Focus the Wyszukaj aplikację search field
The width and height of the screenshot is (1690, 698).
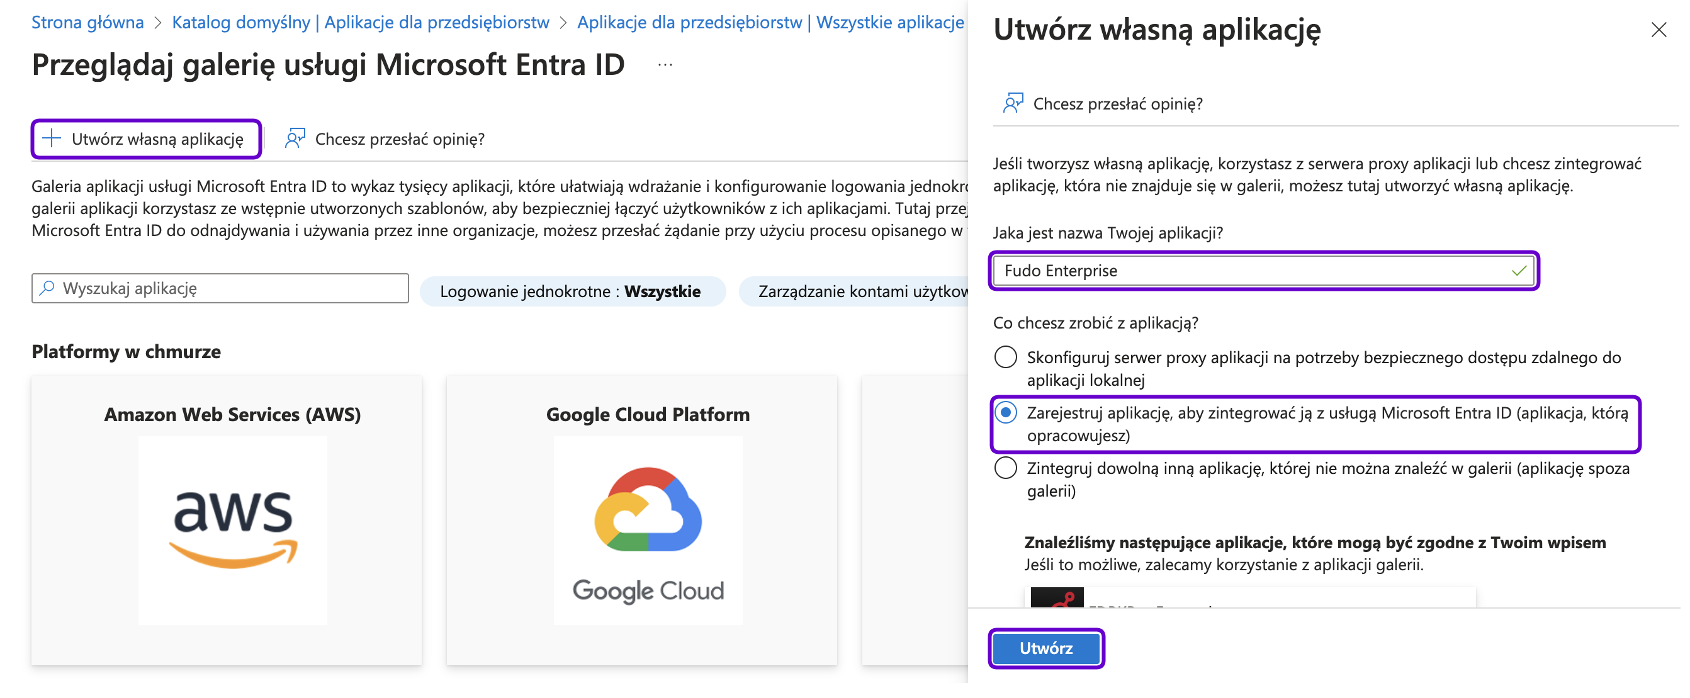(220, 289)
